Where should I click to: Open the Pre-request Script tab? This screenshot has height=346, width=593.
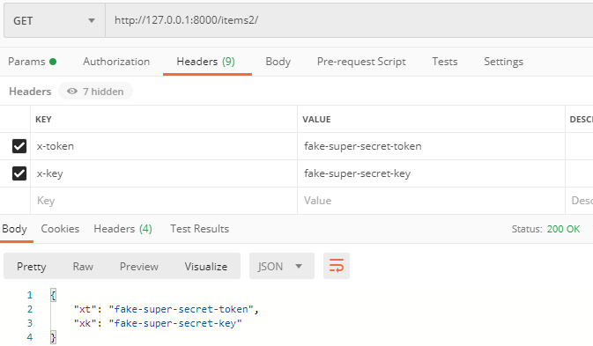point(361,62)
